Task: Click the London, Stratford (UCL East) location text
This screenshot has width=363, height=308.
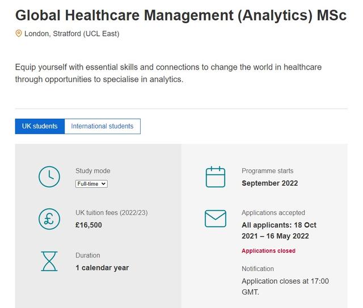Action: pos(72,34)
